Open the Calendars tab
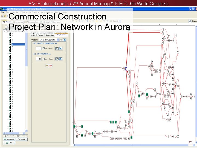The image size is (197, 148). 55,22
